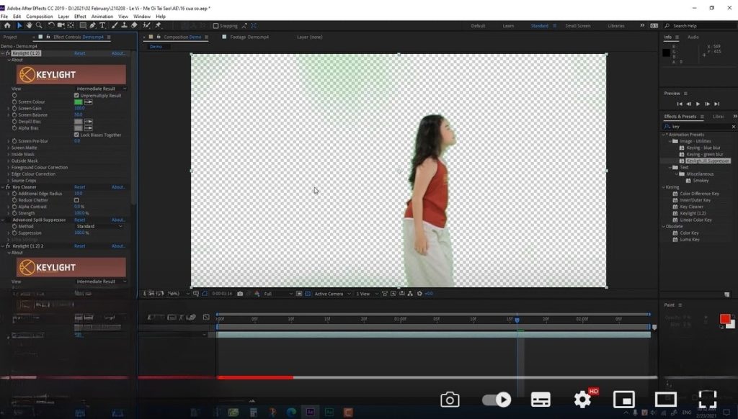Open the View dropdown showing Intermediate Result
The height and width of the screenshot is (419, 738).
(x=97, y=88)
